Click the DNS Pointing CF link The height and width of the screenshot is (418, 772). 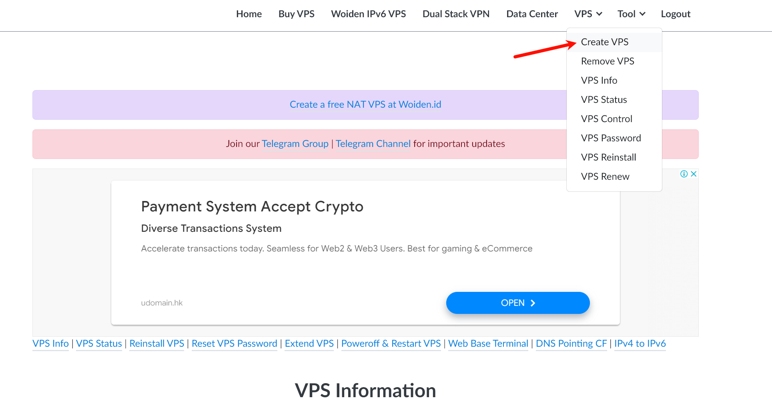click(571, 344)
